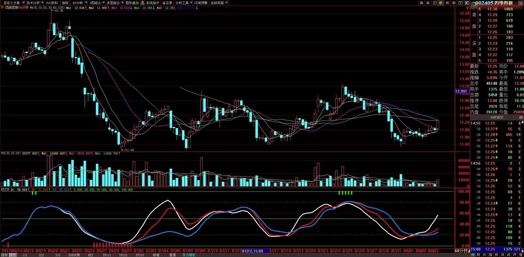
Task: Switch to the 讯 tab at bottom right
Action: click(502, 255)
